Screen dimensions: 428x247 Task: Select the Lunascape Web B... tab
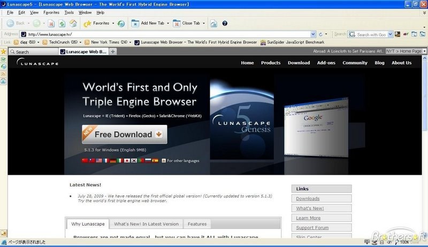pyautogui.click(x=83, y=51)
